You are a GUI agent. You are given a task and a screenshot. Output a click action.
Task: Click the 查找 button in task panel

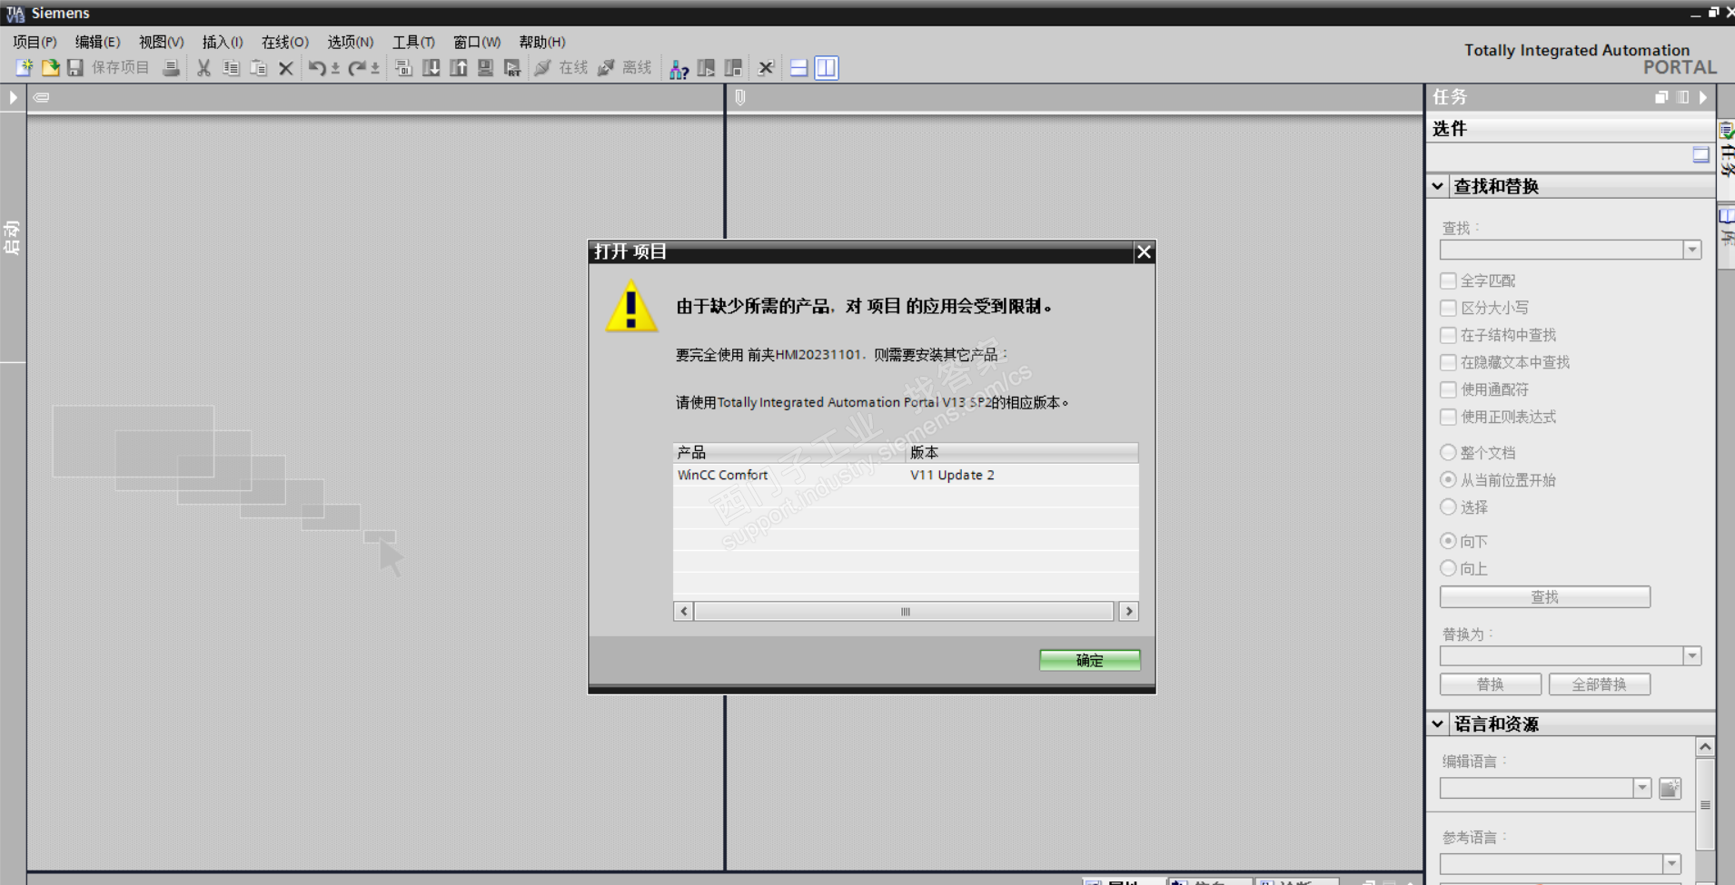click(x=1545, y=596)
